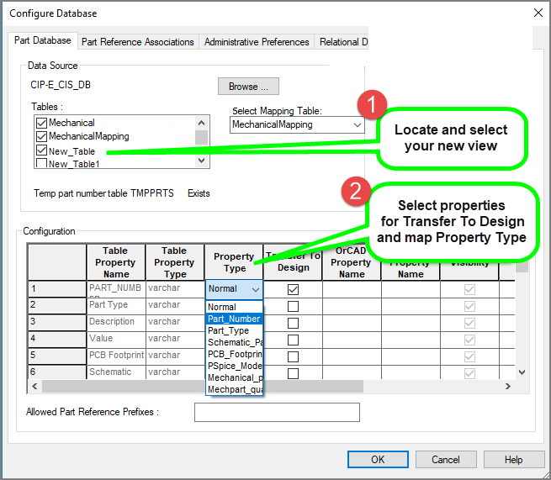Choose PCB_Footprin option in Property Type list
This screenshot has height=480, width=551.
click(234, 354)
